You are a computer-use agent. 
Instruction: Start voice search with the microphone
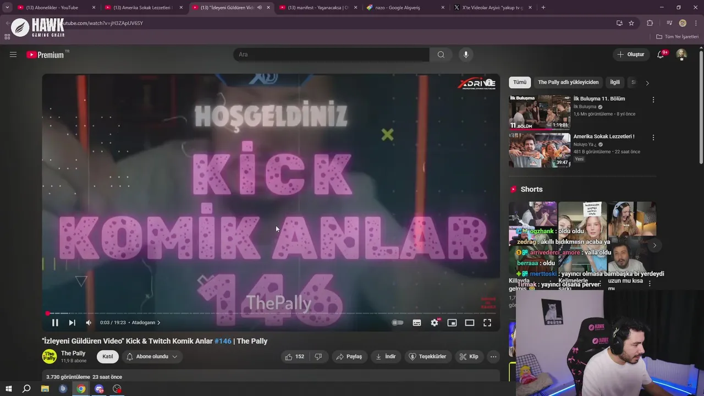click(x=466, y=54)
